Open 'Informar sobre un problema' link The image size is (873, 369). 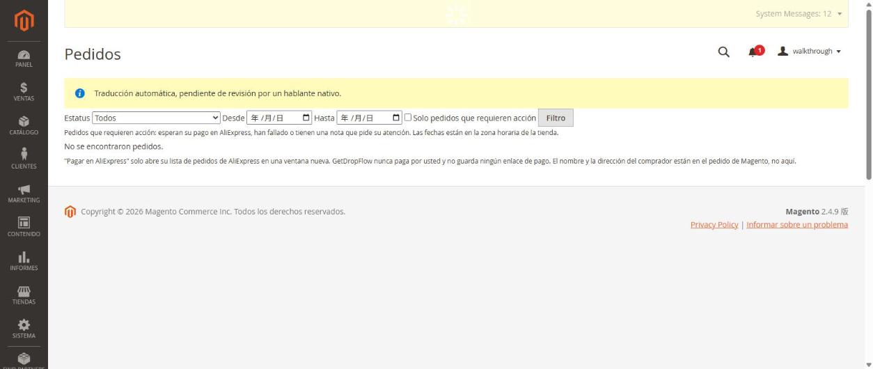click(x=797, y=224)
